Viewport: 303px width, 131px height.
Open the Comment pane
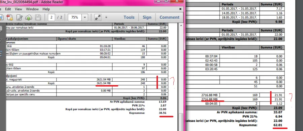(x=169, y=17)
